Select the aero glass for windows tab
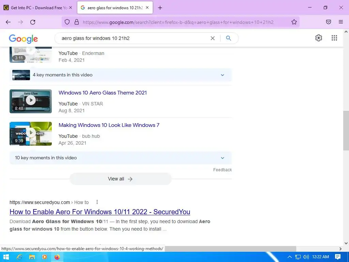The image size is (349, 262). coord(115,8)
